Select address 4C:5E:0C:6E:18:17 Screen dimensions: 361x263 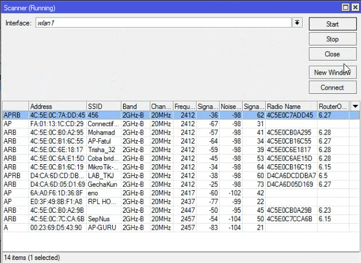[x=56, y=150]
